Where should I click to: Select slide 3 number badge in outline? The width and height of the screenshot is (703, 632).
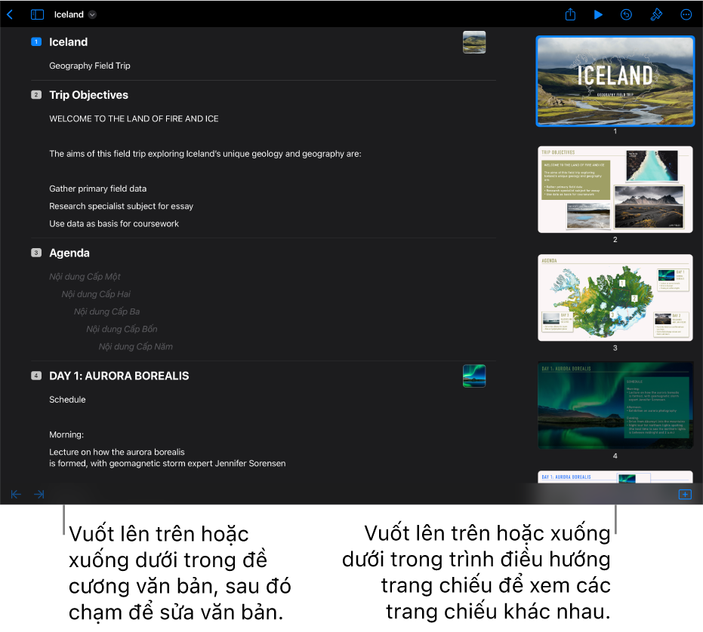36,253
